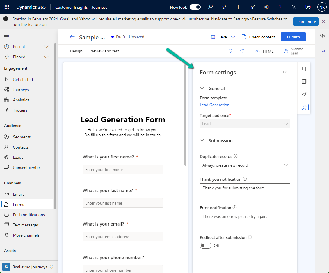Open Segments in the left navigation
329x273 pixels.
pyautogui.click(x=22, y=137)
